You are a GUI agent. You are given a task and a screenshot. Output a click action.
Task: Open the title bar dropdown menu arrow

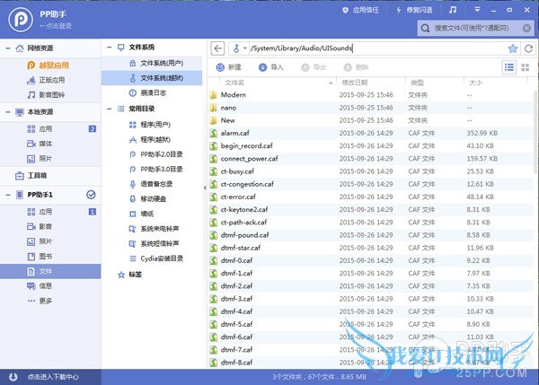pyautogui.click(x=477, y=10)
